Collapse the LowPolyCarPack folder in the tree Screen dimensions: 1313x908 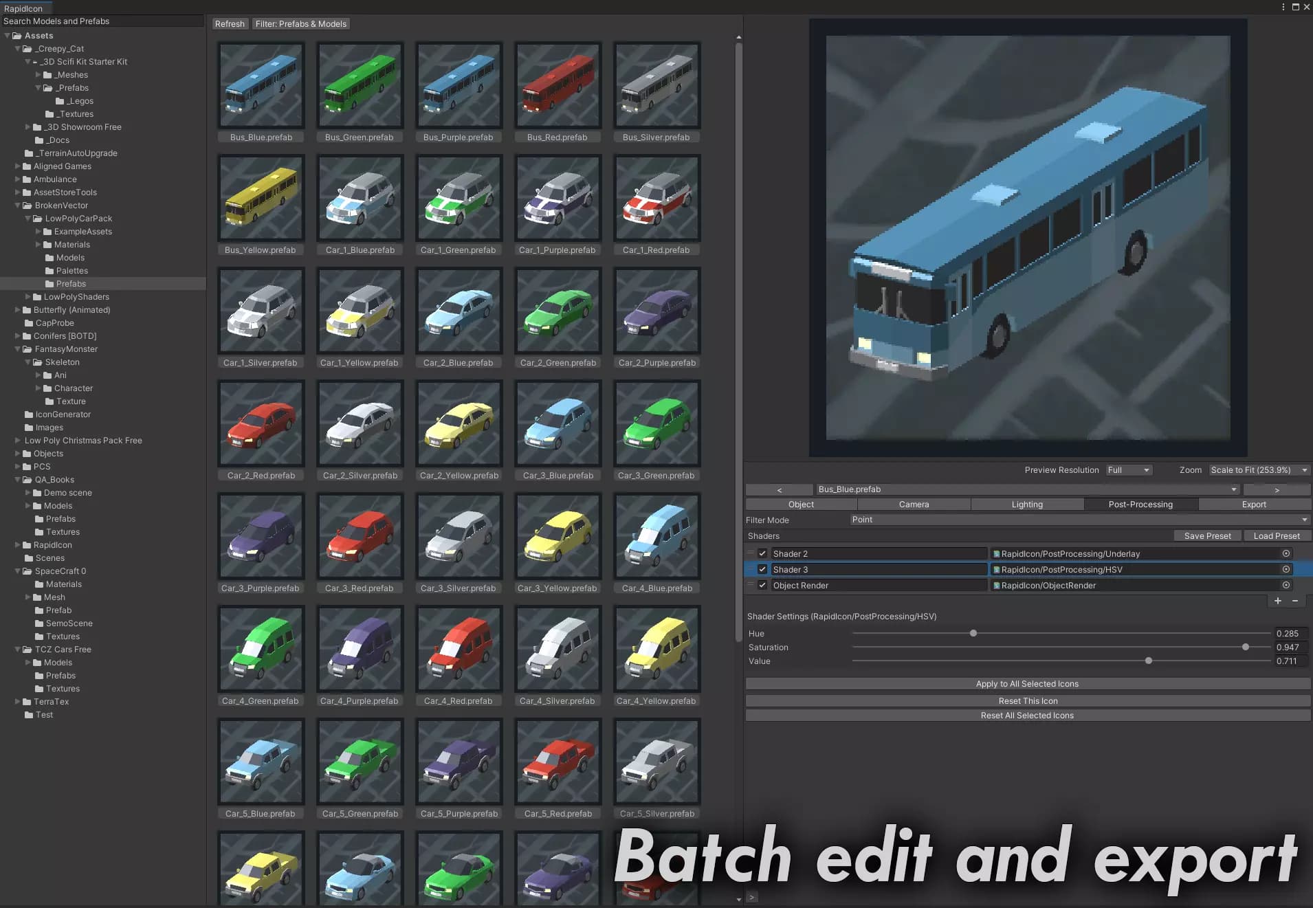27,218
